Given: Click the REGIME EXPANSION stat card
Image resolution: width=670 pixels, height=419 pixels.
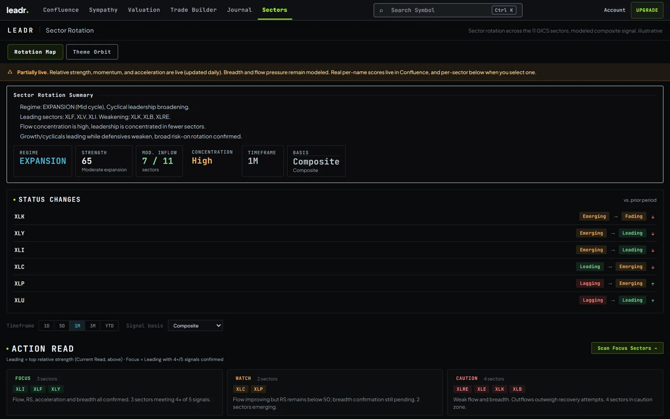Looking at the screenshot, I should [x=43, y=161].
